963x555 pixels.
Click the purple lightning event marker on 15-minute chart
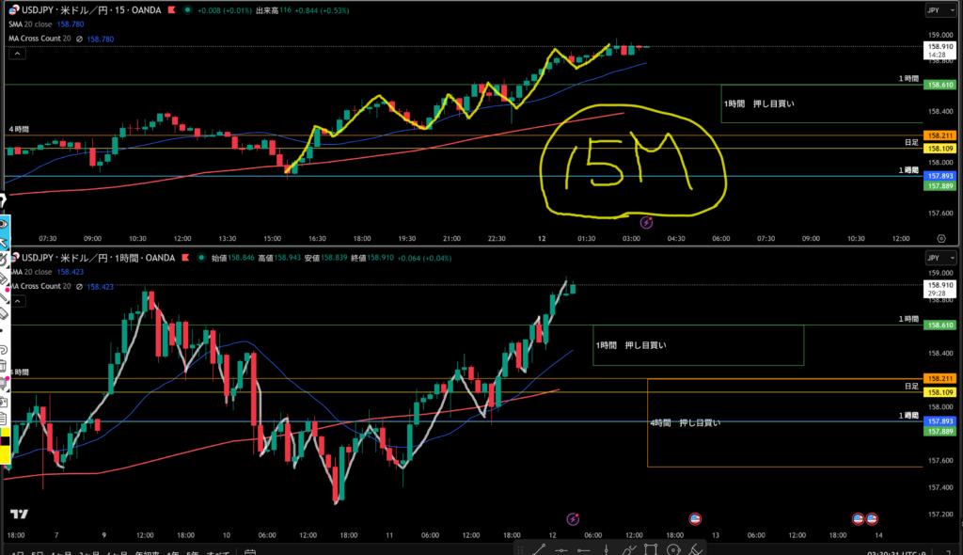tap(646, 222)
